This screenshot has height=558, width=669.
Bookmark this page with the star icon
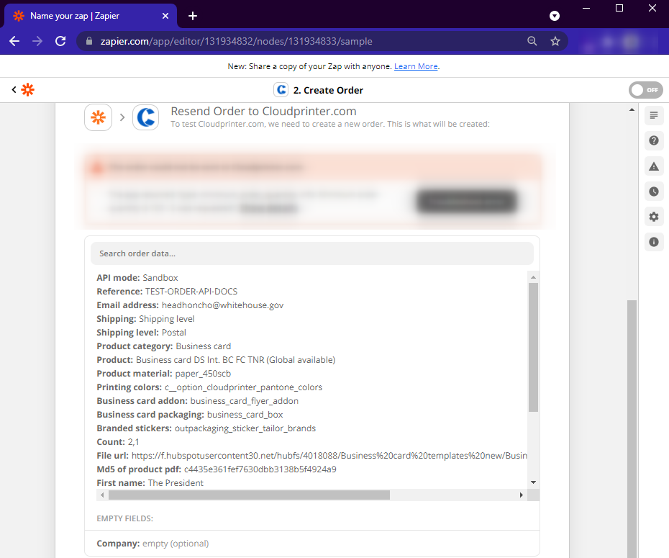point(555,41)
